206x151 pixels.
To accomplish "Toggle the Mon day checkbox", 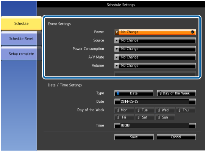I will click(124, 110).
